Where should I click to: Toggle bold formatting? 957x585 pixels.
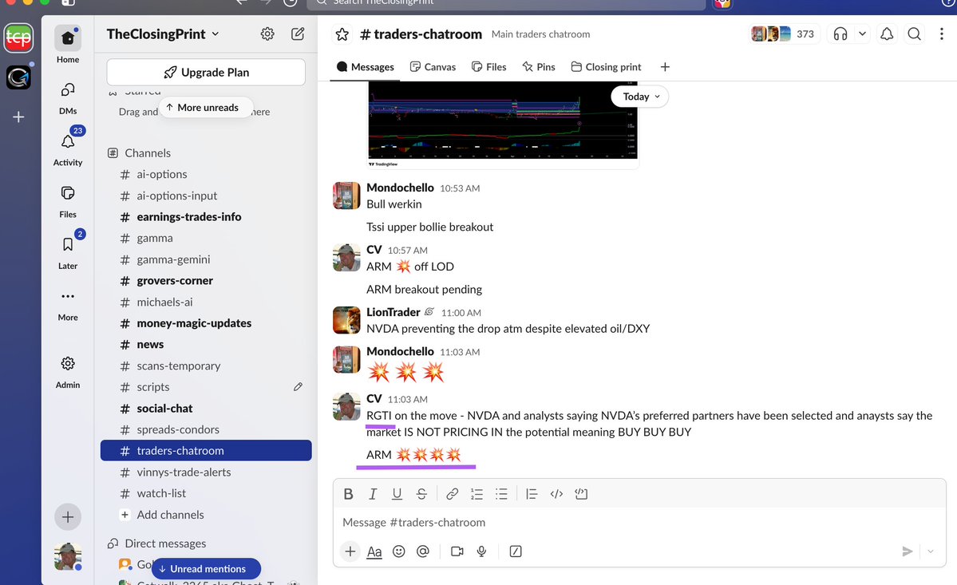click(x=348, y=494)
